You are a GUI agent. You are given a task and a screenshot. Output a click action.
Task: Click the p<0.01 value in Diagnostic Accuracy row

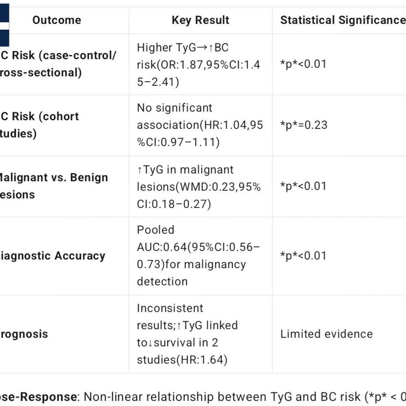tap(303, 256)
